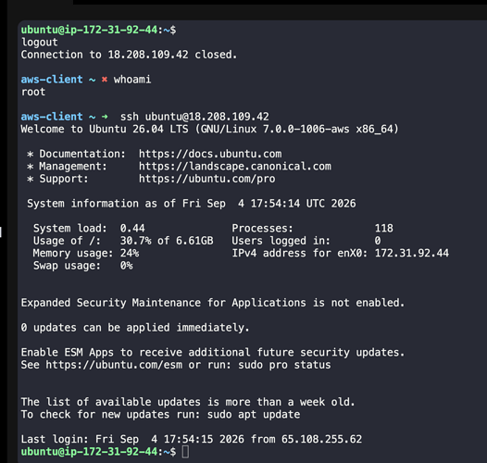487x463 pixels.
Task: Click the red x status icon before whoami
Action: 105,80
